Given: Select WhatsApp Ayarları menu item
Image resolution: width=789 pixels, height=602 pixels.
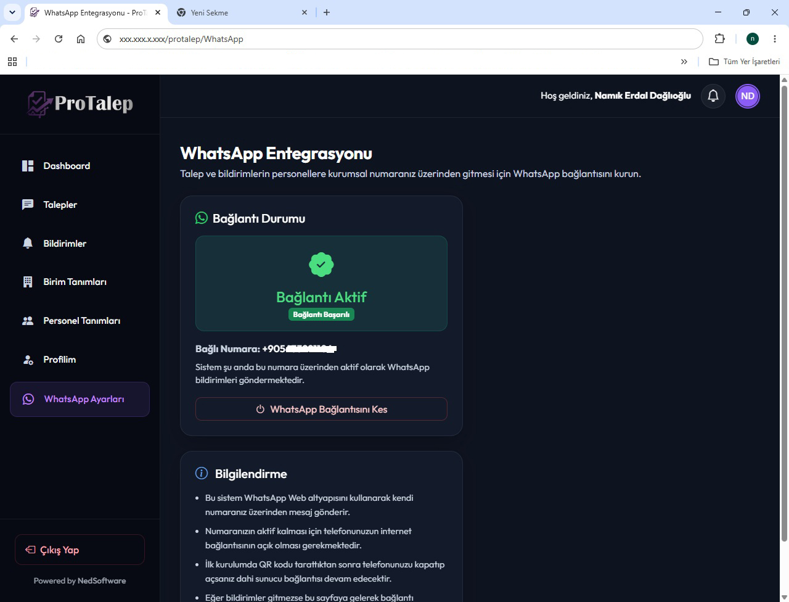Looking at the screenshot, I should 80,399.
